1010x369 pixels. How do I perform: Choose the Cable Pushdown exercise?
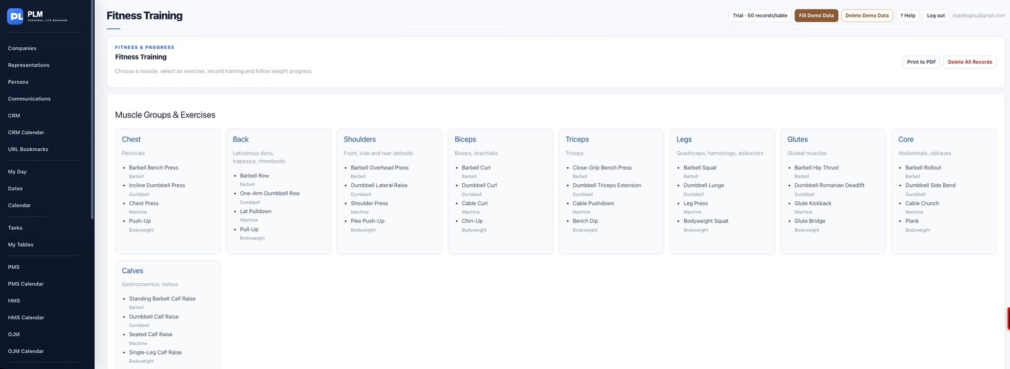tap(593, 203)
